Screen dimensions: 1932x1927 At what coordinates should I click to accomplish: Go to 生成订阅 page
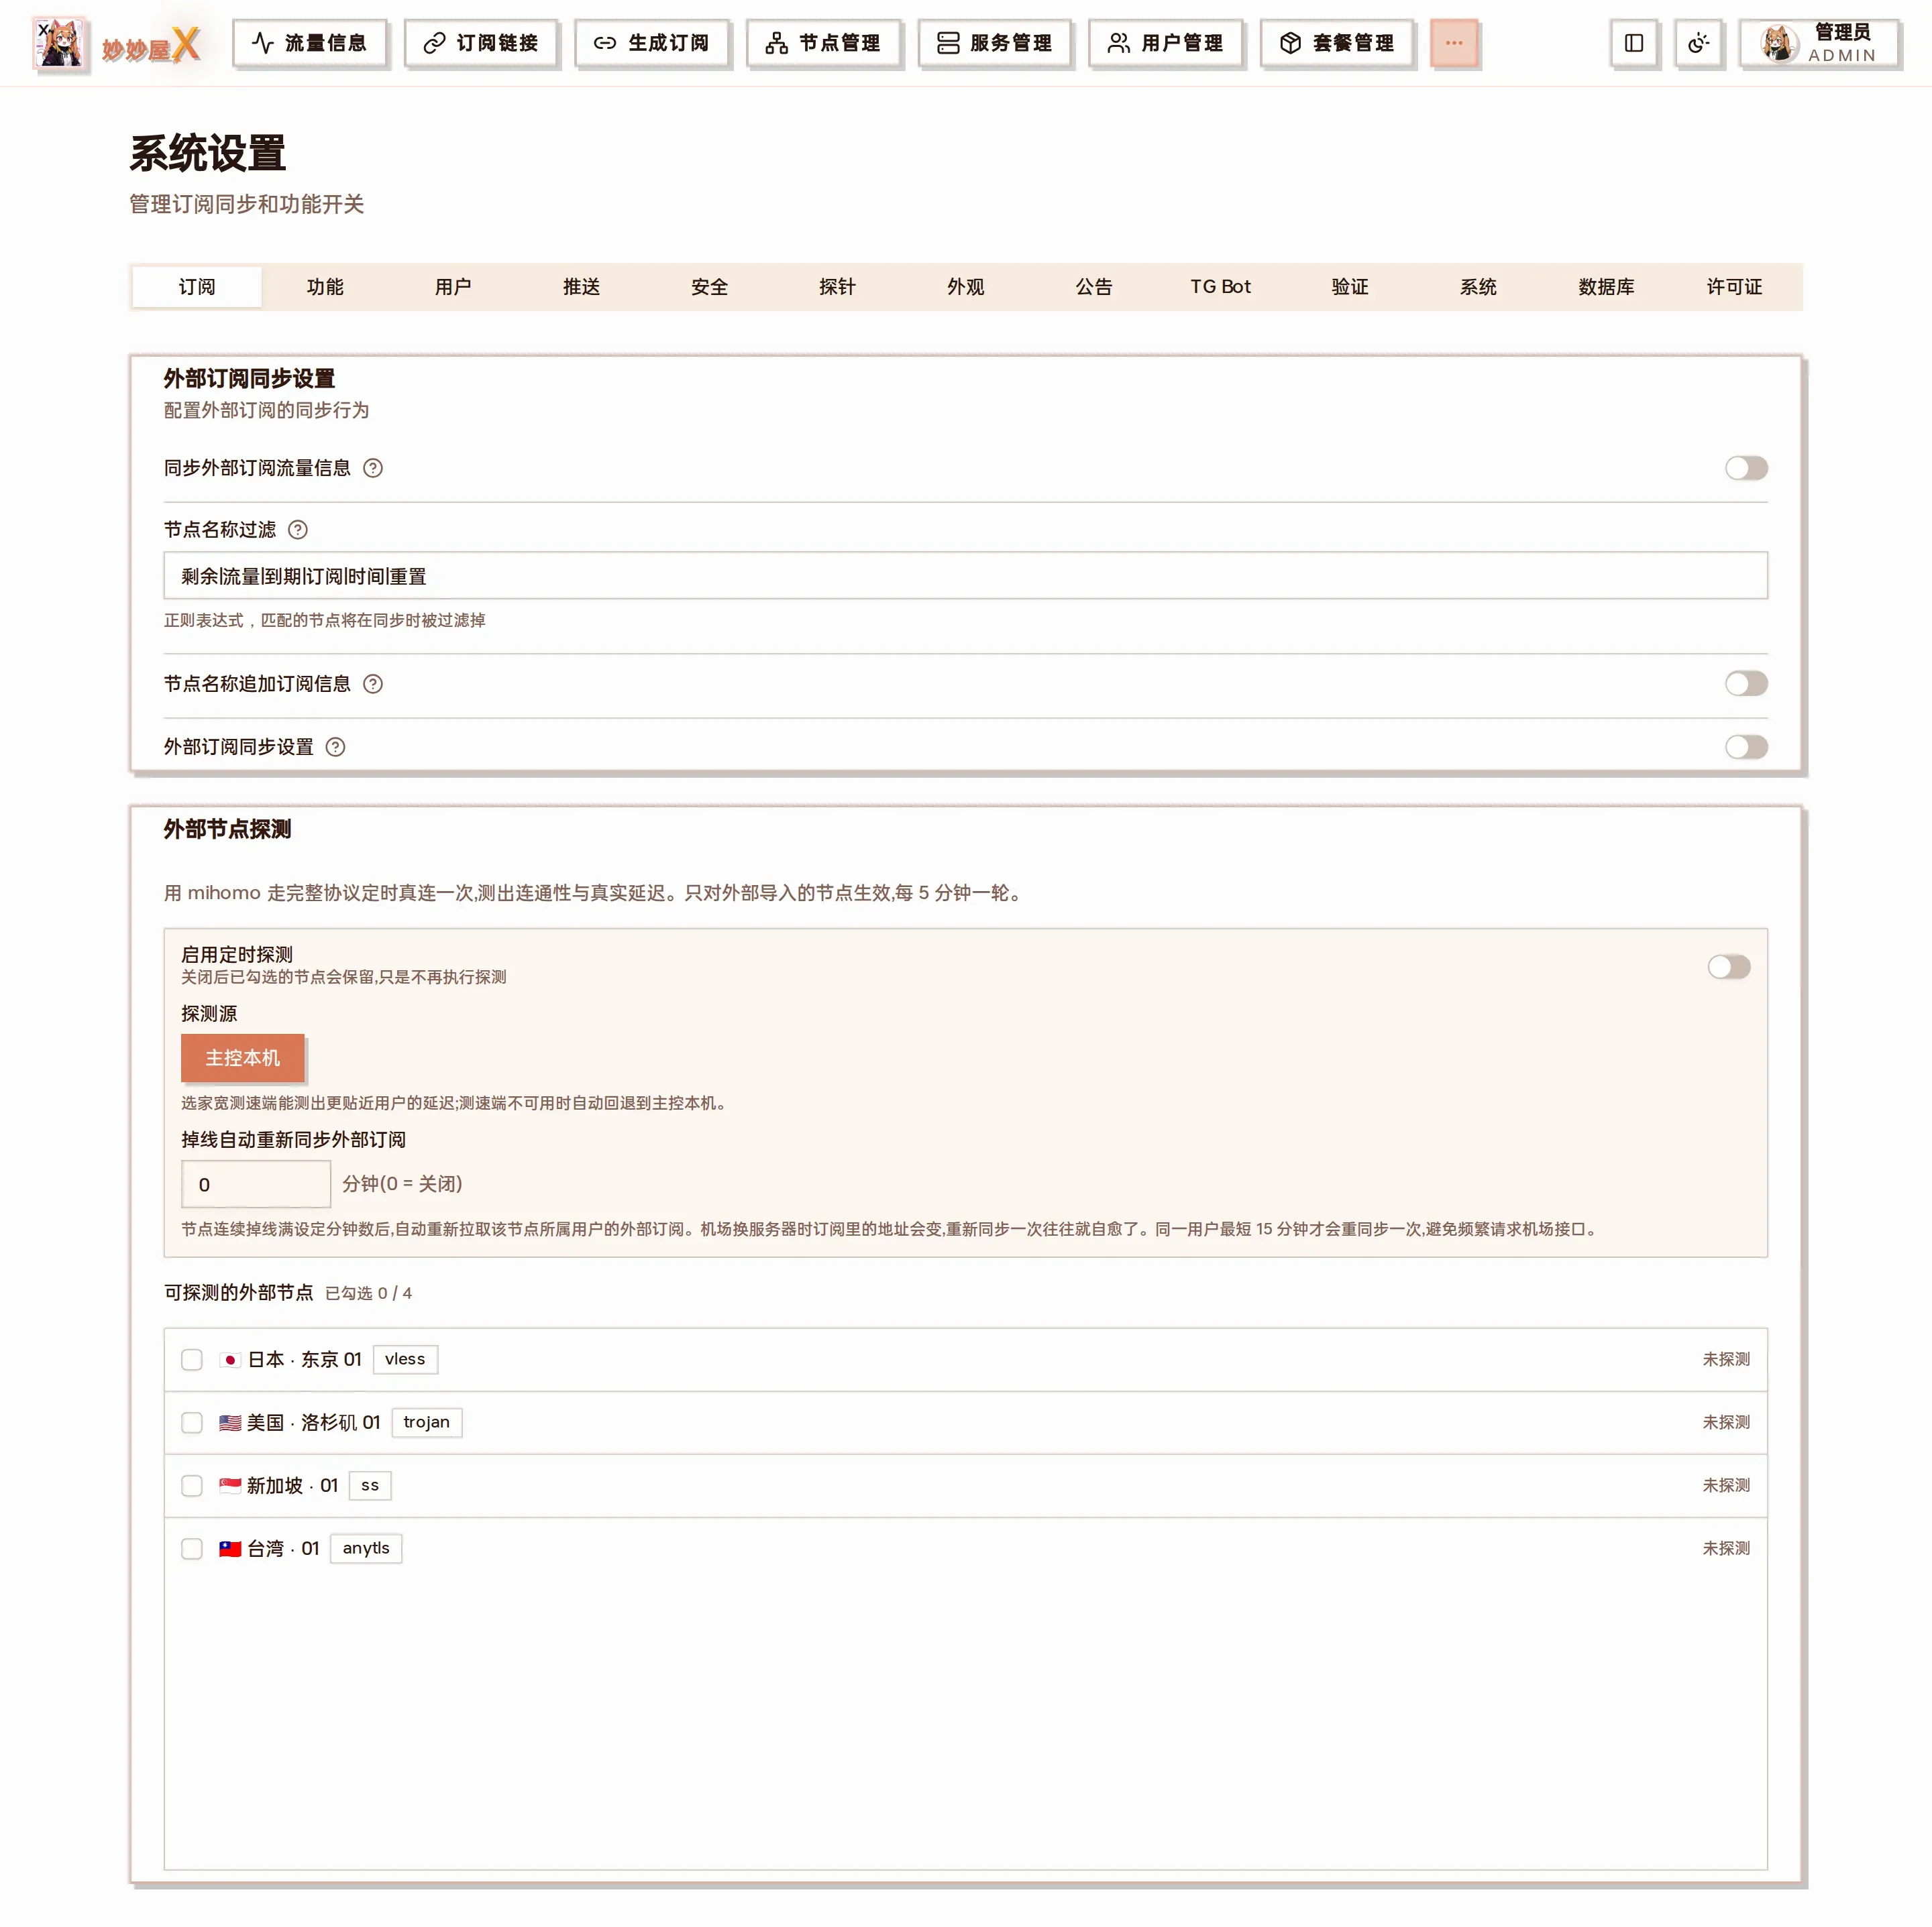coord(652,43)
